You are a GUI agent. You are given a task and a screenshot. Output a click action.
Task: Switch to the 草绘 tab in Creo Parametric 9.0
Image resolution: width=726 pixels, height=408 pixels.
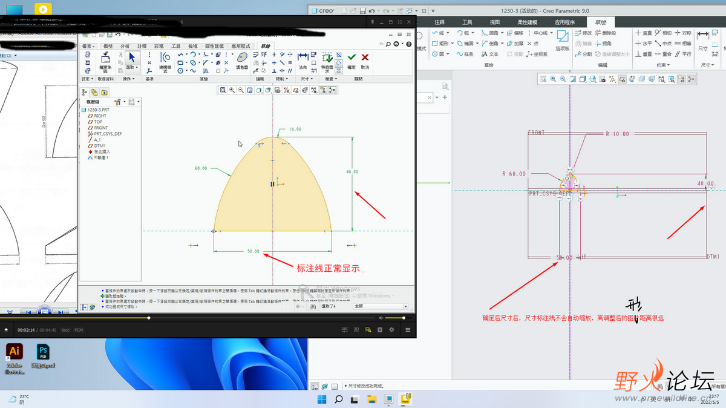pos(600,22)
